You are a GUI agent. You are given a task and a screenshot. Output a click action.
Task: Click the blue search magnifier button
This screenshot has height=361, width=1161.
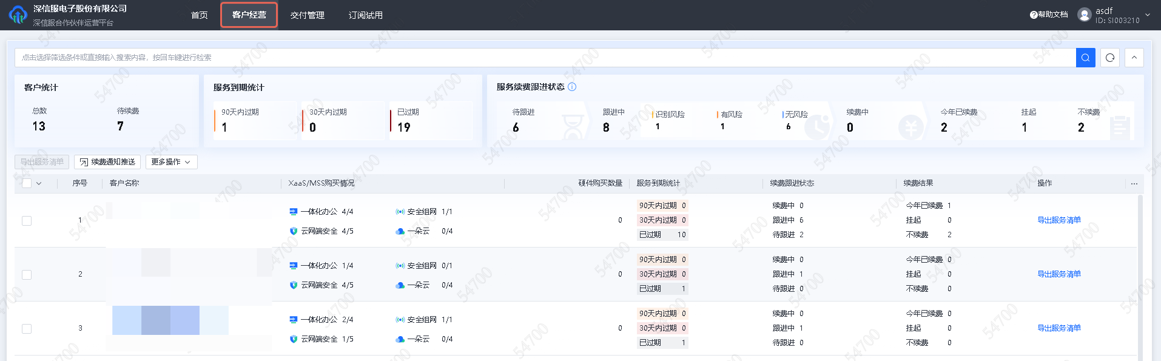point(1085,58)
